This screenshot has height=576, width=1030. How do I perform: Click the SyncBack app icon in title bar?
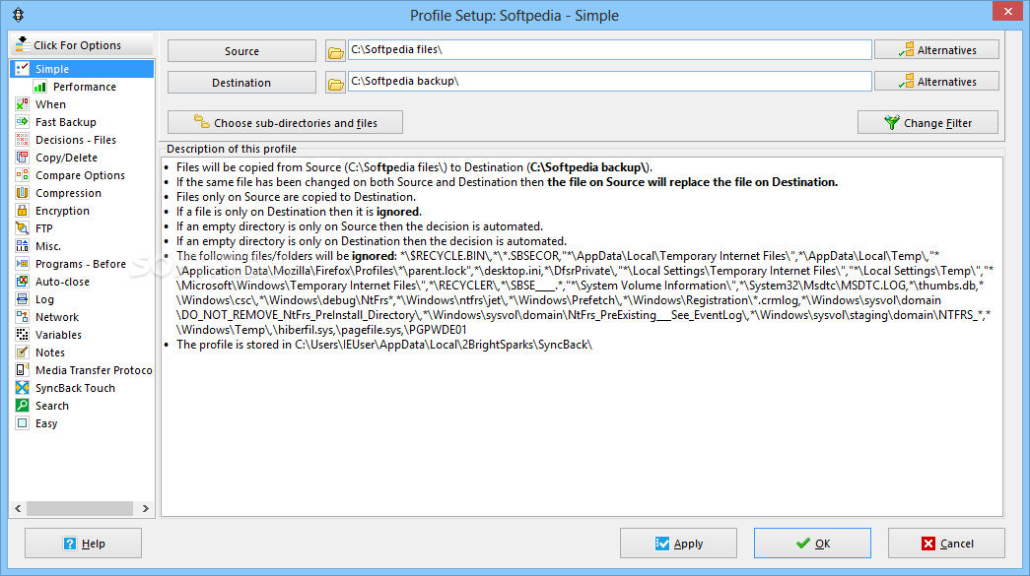click(x=19, y=15)
